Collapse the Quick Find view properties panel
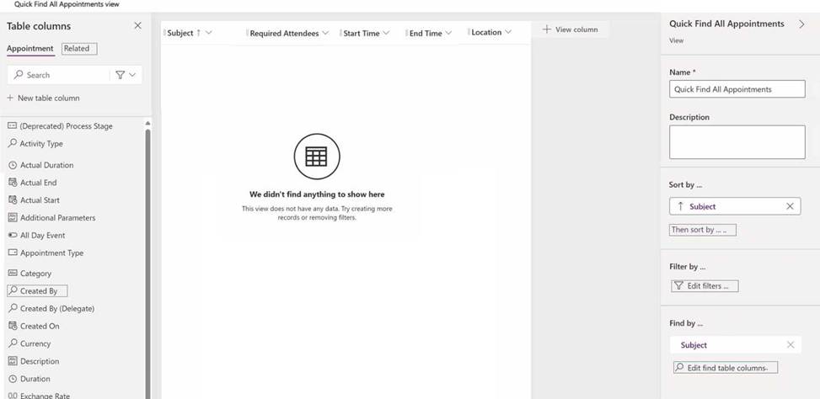Viewport: 820px width, 399px height. pyautogui.click(x=801, y=24)
